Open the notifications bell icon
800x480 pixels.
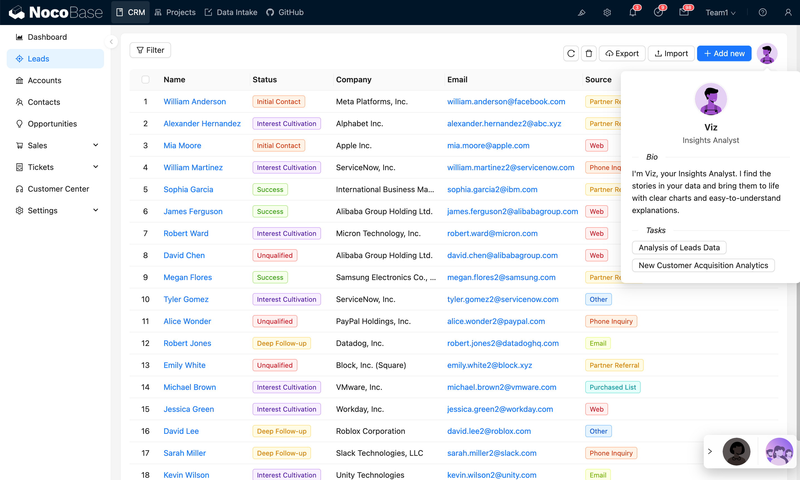tap(633, 12)
